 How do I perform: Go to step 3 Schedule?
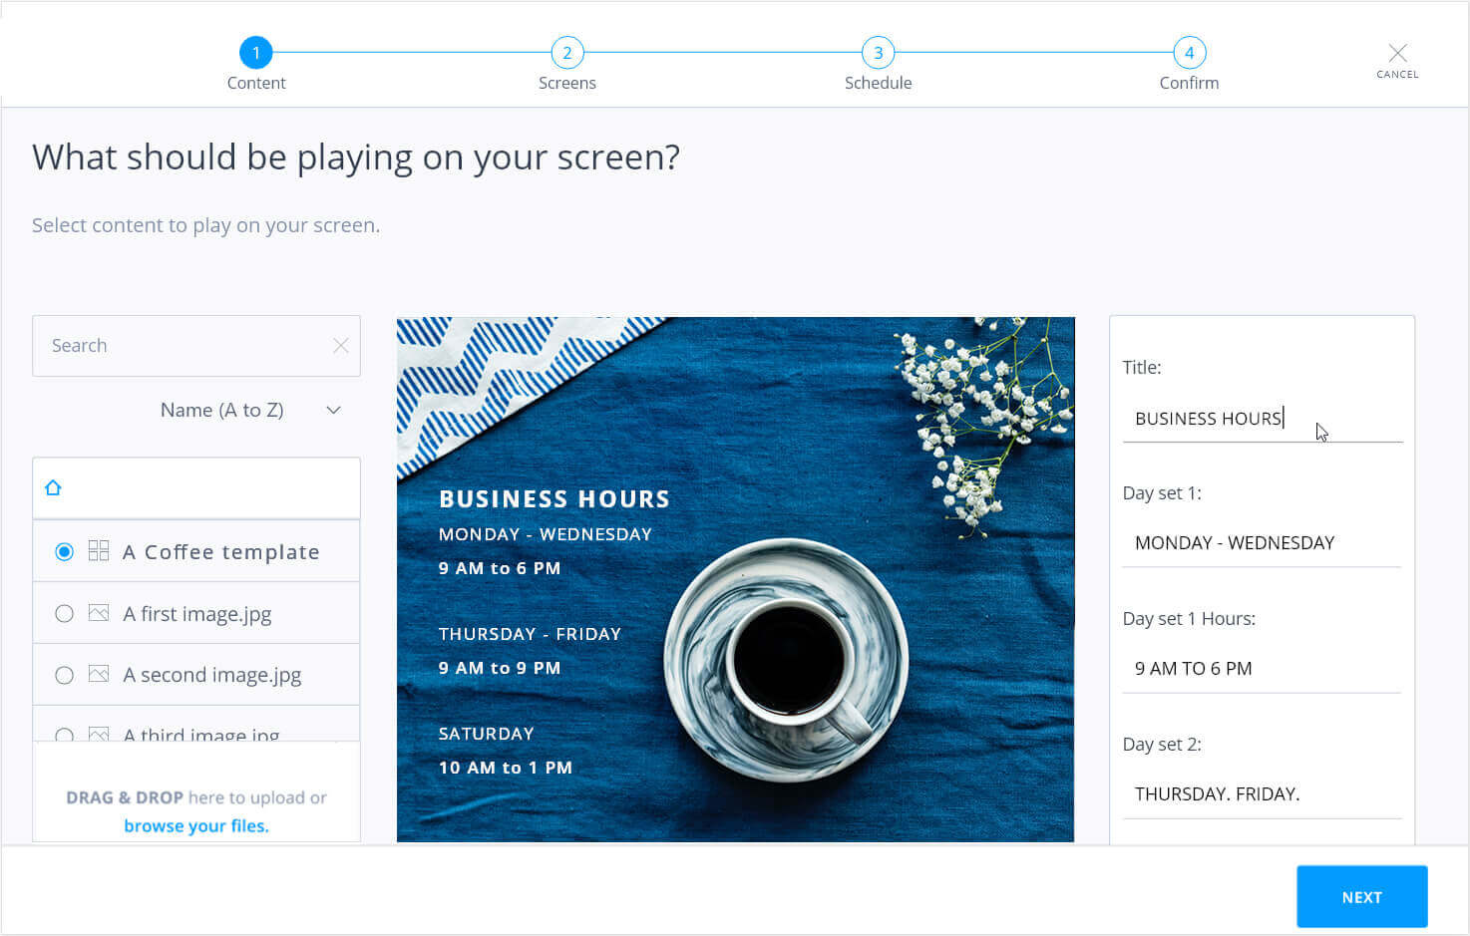pos(879,53)
